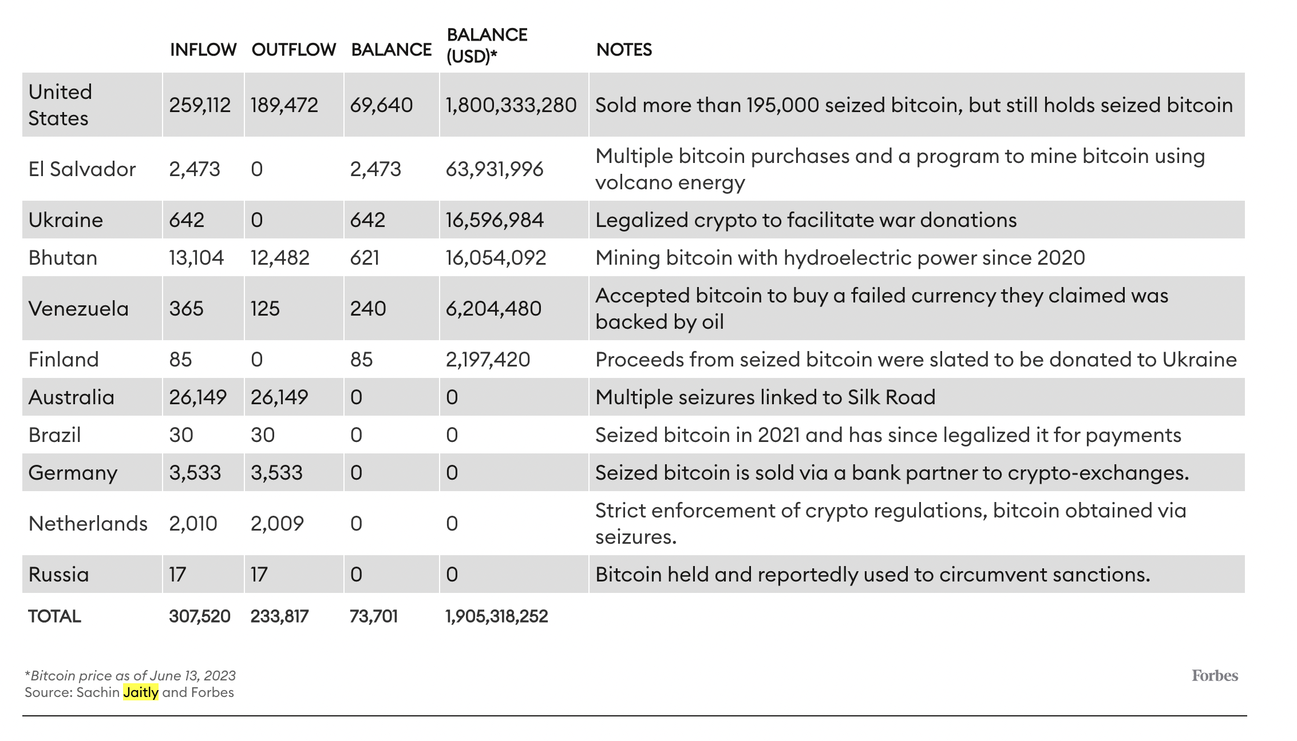Select the Finland row label
Viewport: 1297px width, 741px height.
[64, 360]
